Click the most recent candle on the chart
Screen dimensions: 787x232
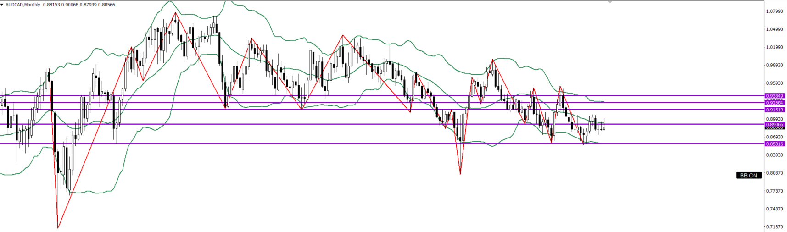tap(604, 128)
